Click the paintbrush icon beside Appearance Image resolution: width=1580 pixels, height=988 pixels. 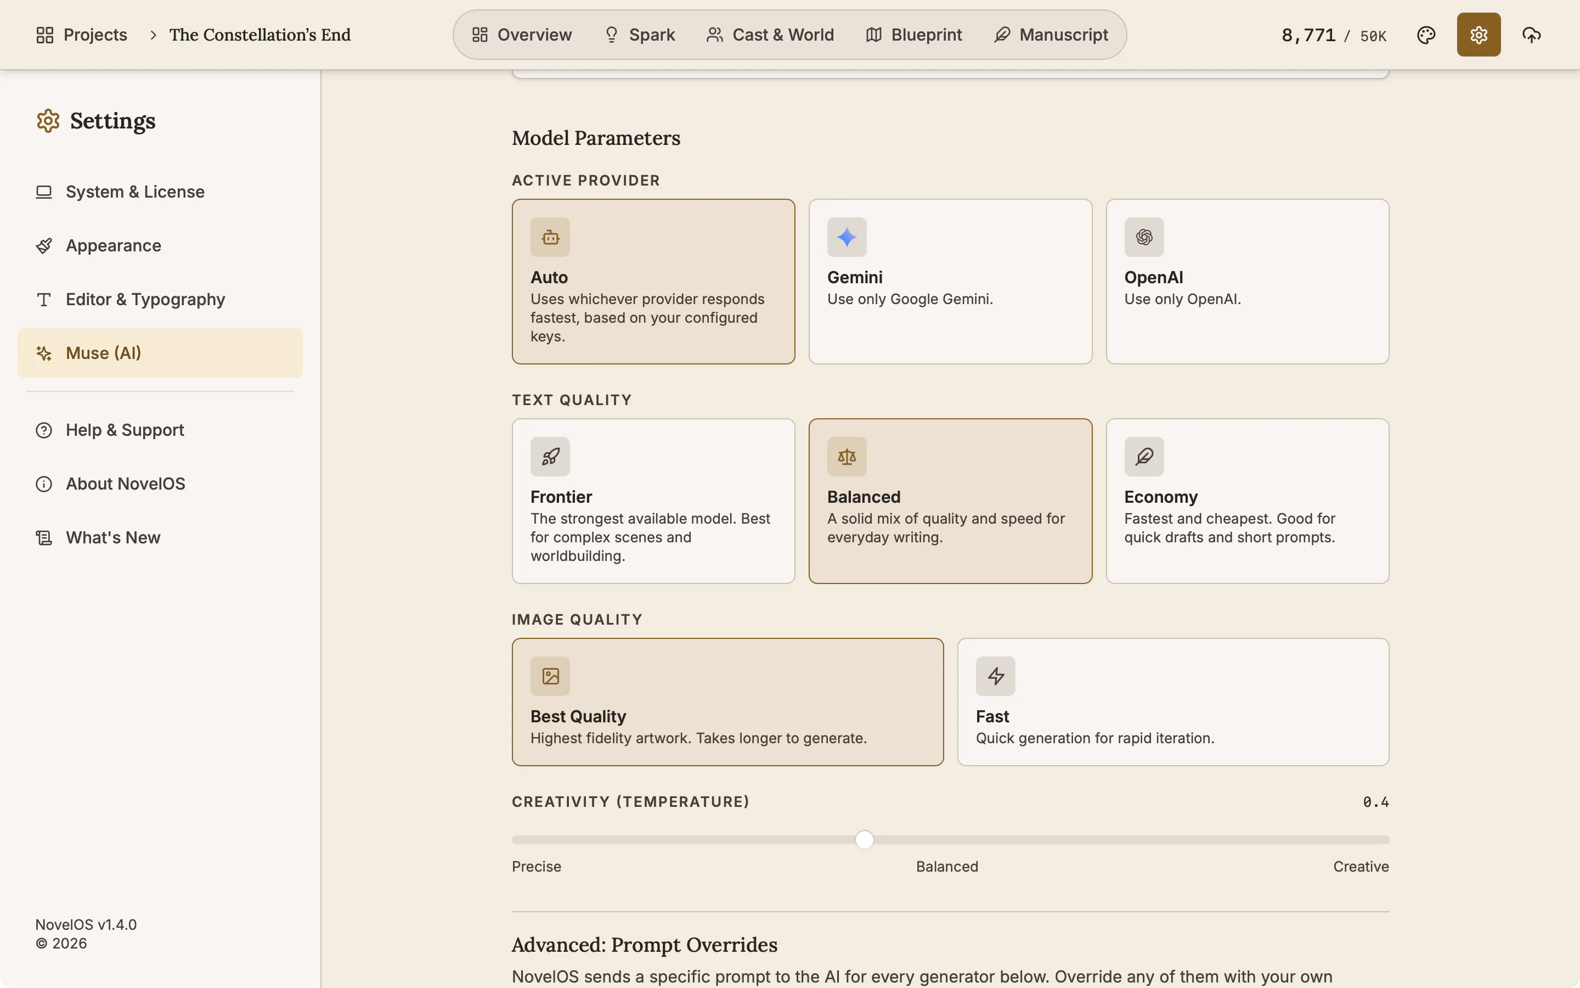click(x=44, y=246)
